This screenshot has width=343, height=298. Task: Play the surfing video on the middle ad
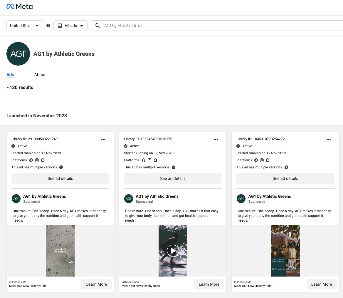point(173,251)
